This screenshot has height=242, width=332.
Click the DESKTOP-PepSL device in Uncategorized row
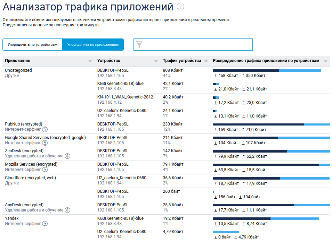point(113,70)
